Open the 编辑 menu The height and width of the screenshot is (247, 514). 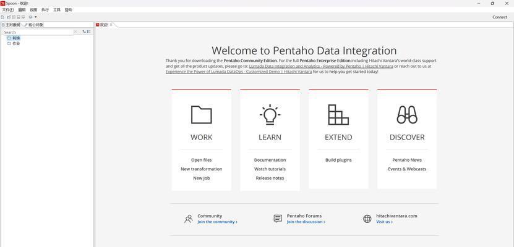coord(22,10)
